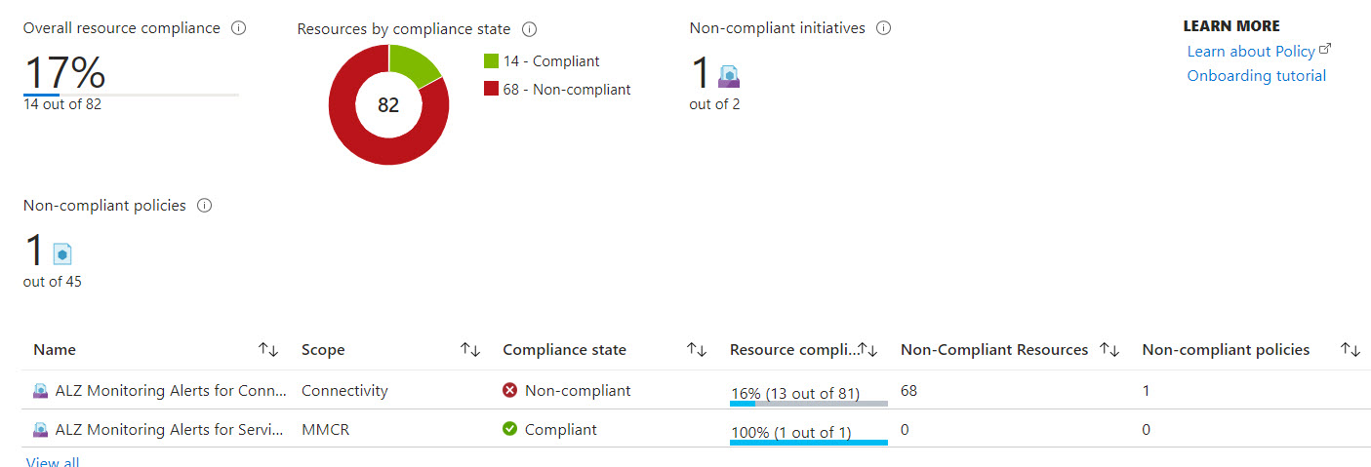Screen dimensions: 1371x467
Task: Click the red non-compliant status icon
Action: click(x=509, y=390)
